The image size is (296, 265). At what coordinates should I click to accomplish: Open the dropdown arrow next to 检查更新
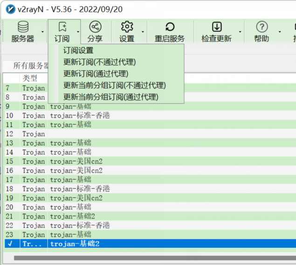point(240,32)
